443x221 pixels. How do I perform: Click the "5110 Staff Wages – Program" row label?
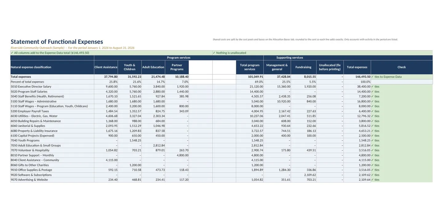coord(49,106)
